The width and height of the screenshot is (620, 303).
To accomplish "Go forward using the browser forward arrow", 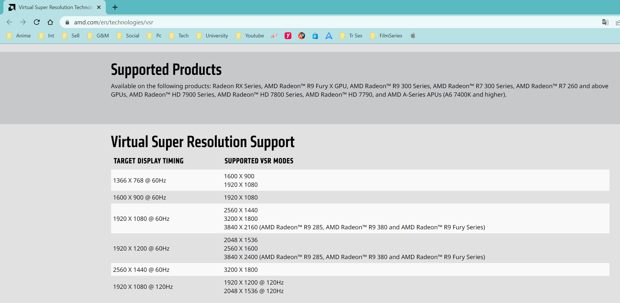I will click(x=23, y=22).
